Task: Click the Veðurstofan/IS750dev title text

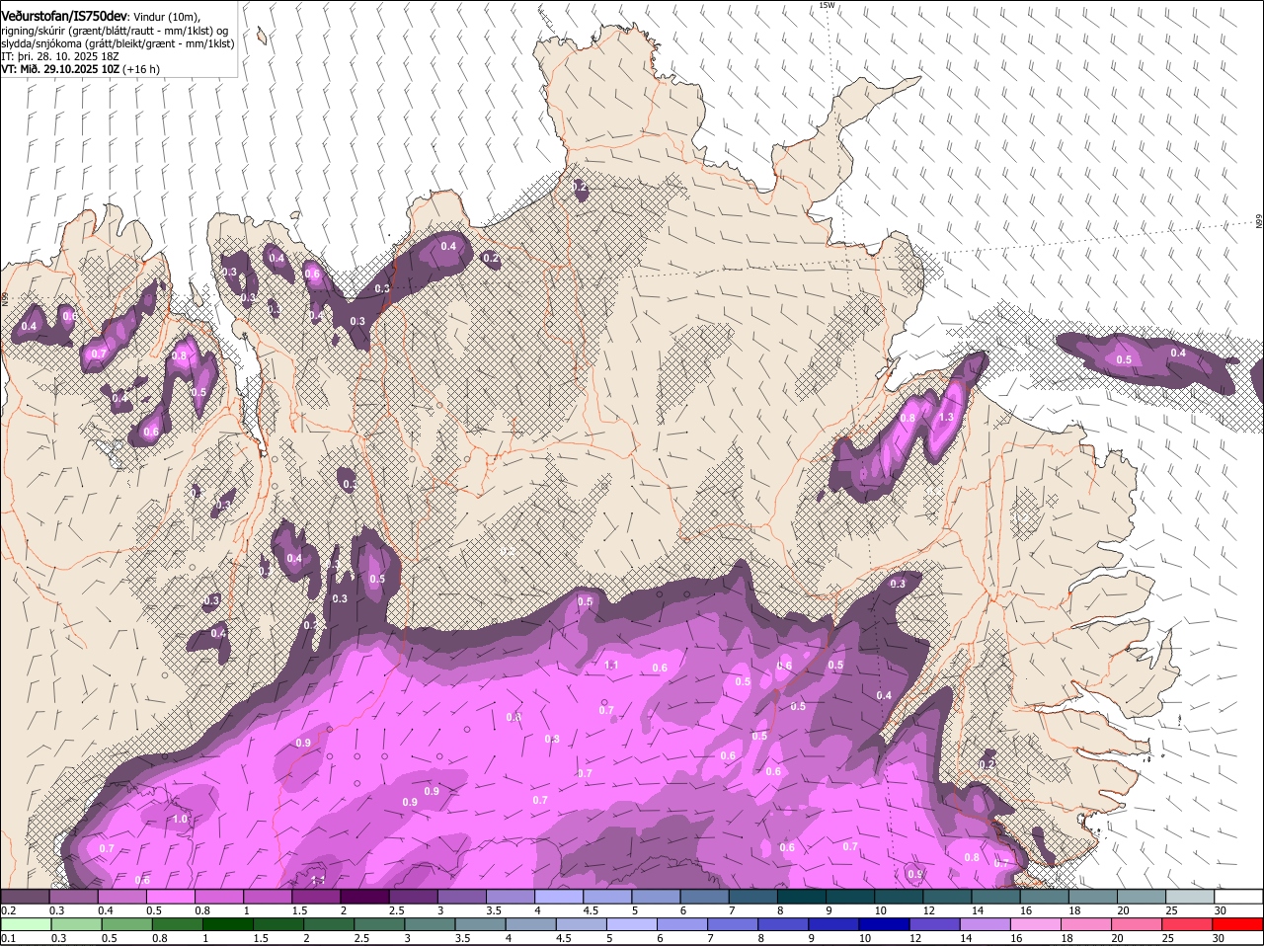Action: coord(63,16)
